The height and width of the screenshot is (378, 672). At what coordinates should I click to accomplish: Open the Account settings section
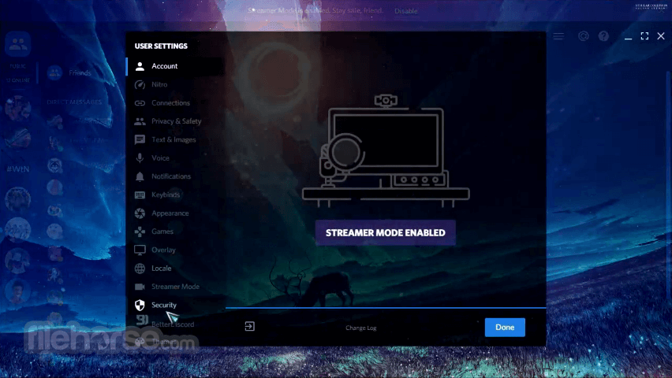point(175,66)
